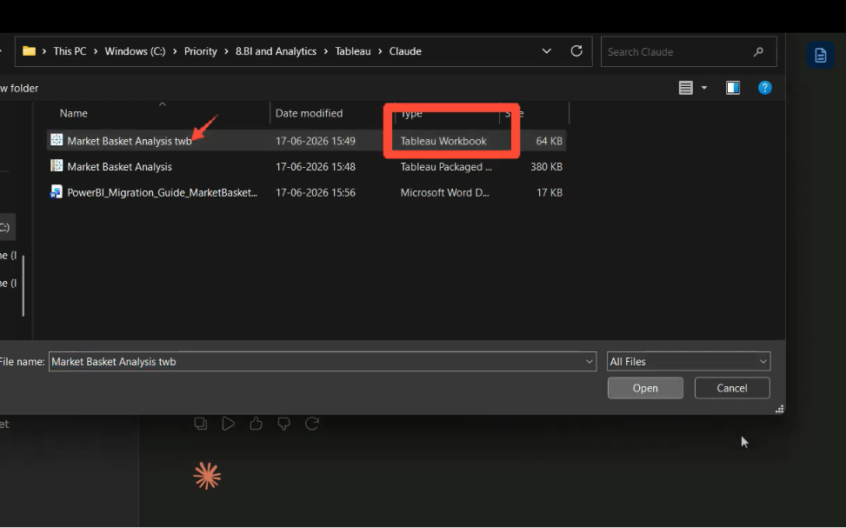Click the dialog resize grip corner
This screenshot has height=528, width=846.
[x=780, y=409]
